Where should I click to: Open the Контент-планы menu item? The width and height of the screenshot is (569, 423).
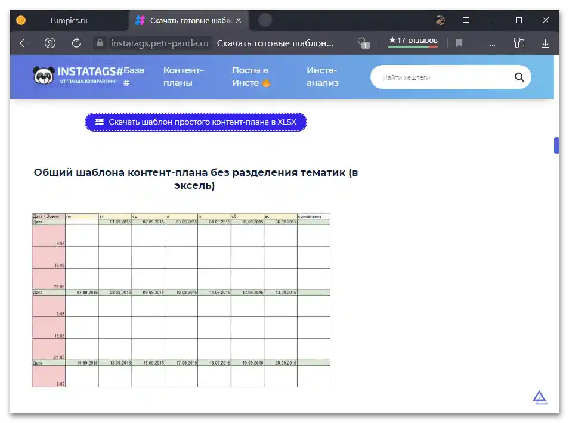tap(183, 76)
